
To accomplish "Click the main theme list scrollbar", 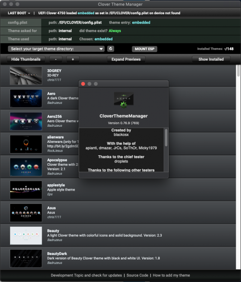I will pos(238,71).
